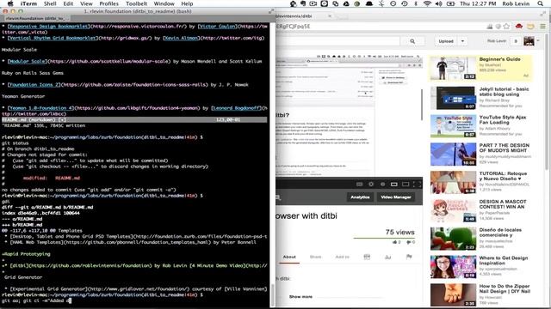Open the video player settings gear
The image size is (551, 309).
click(x=371, y=184)
